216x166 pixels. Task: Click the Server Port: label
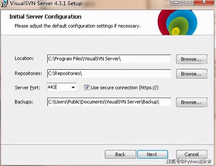pyautogui.click(x=27, y=88)
